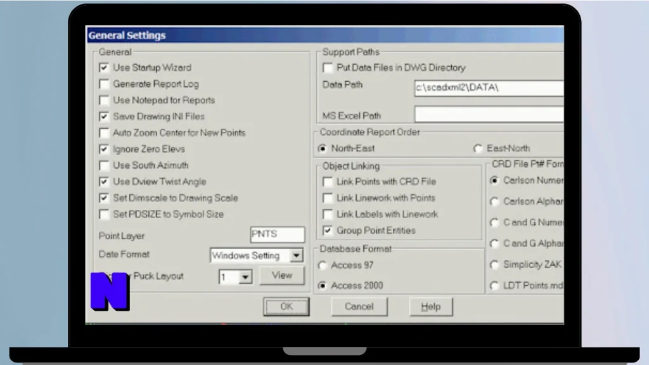Open the Puck Layout number dropdown
Screen dimensions: 649x365
pyautogui.click(x=245, y=277)
